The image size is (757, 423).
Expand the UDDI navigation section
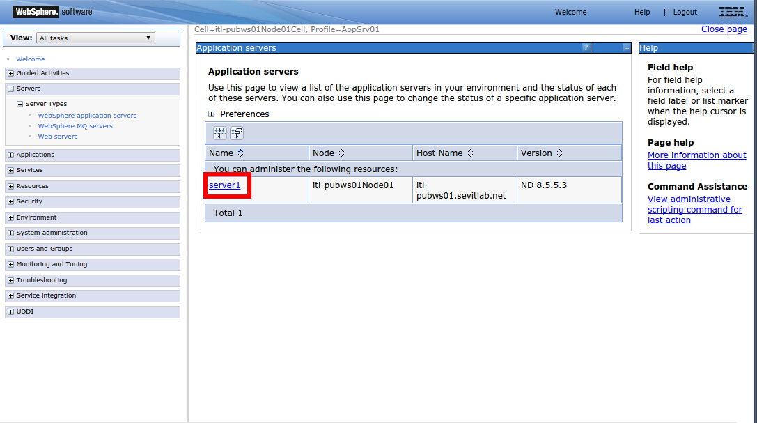pyautogui.click(x=10, y=312)
